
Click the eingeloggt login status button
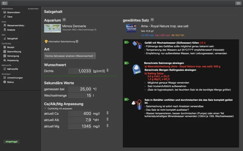pyautogui.click(x=12, y=141)
